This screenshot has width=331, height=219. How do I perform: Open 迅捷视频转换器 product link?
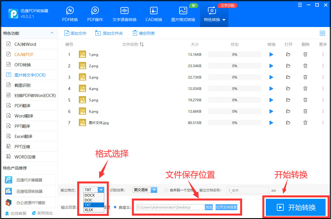point(29,191)
